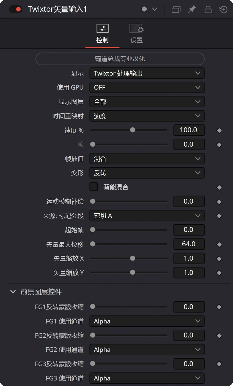
Task: Collapse the 前景图层控件 section
Action: click(x=13, y=292)
